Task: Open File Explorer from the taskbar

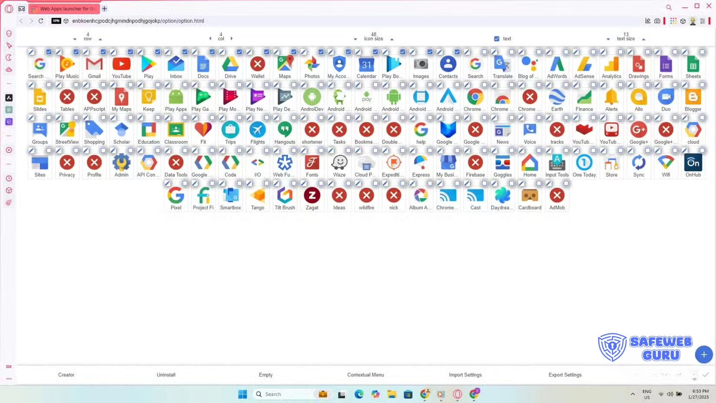Action: tap(392, 394)
